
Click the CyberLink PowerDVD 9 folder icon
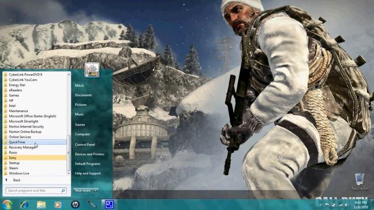(5, 75)
